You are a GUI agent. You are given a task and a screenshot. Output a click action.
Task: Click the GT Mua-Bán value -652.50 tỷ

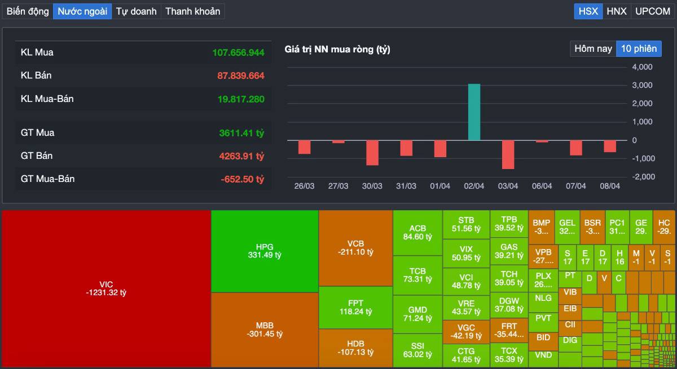(243, 179)
